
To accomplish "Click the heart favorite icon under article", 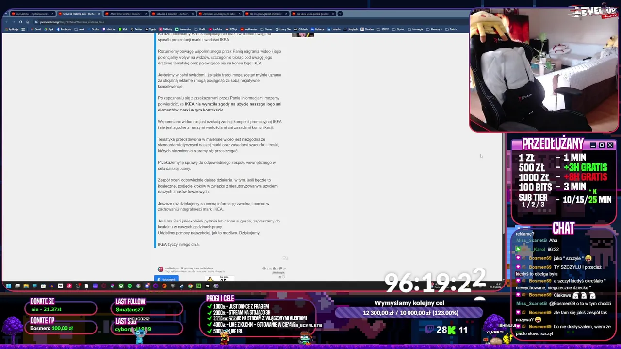I will click(x=284, y=277).
